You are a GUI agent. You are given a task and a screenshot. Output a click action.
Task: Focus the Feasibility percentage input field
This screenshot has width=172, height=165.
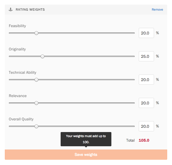(146, 33)
